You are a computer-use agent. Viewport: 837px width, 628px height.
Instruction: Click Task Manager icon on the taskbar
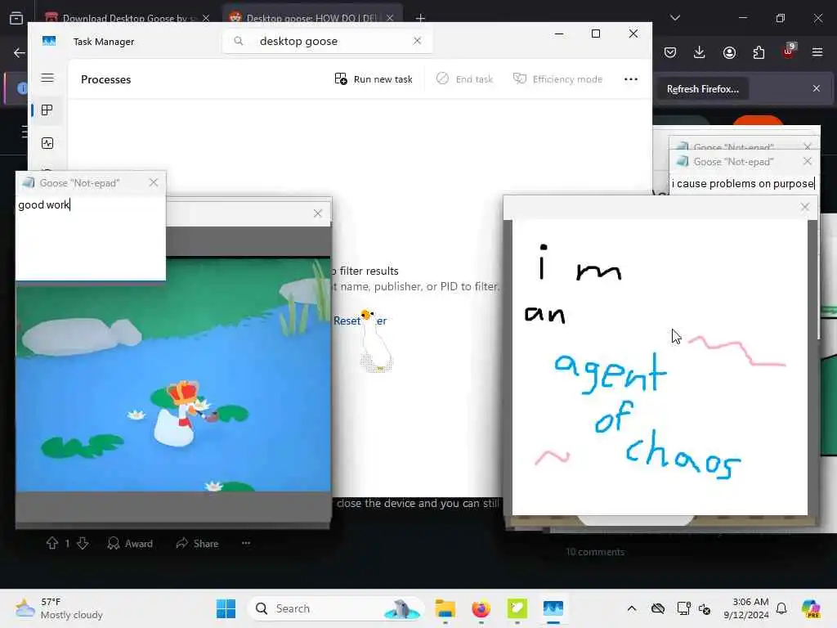click(x=553, y=608)
